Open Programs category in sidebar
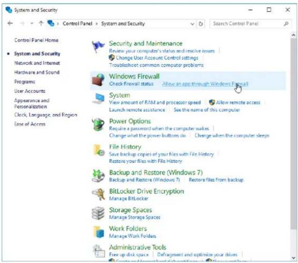The height and width of the screenshot is (263, 298). (x=25, y=82)
